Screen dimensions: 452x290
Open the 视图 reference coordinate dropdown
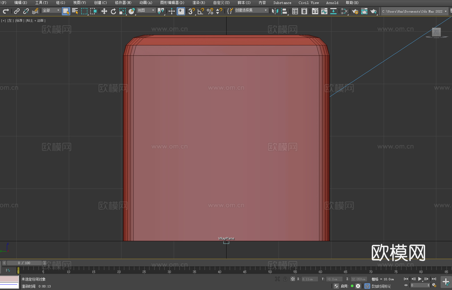146,10
